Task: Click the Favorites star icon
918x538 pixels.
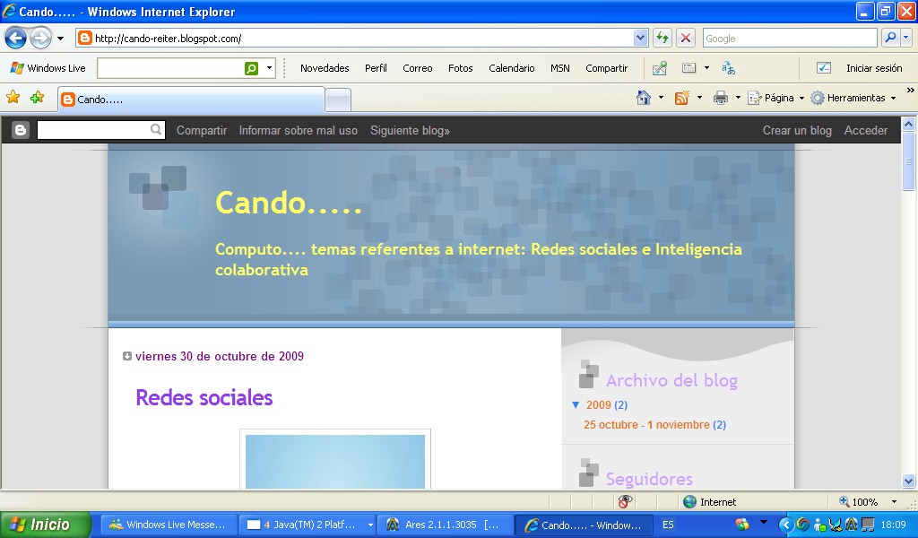Action: tap(13, 98)
